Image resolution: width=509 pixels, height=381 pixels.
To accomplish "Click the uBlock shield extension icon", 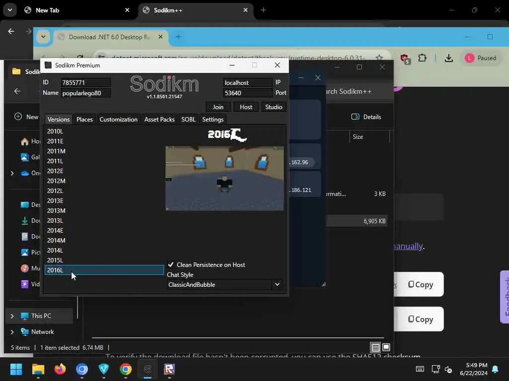I will (x=405, y=59).
